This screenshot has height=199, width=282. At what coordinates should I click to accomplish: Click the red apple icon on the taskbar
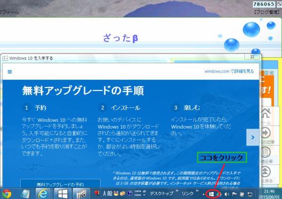[x=97, y=193]
